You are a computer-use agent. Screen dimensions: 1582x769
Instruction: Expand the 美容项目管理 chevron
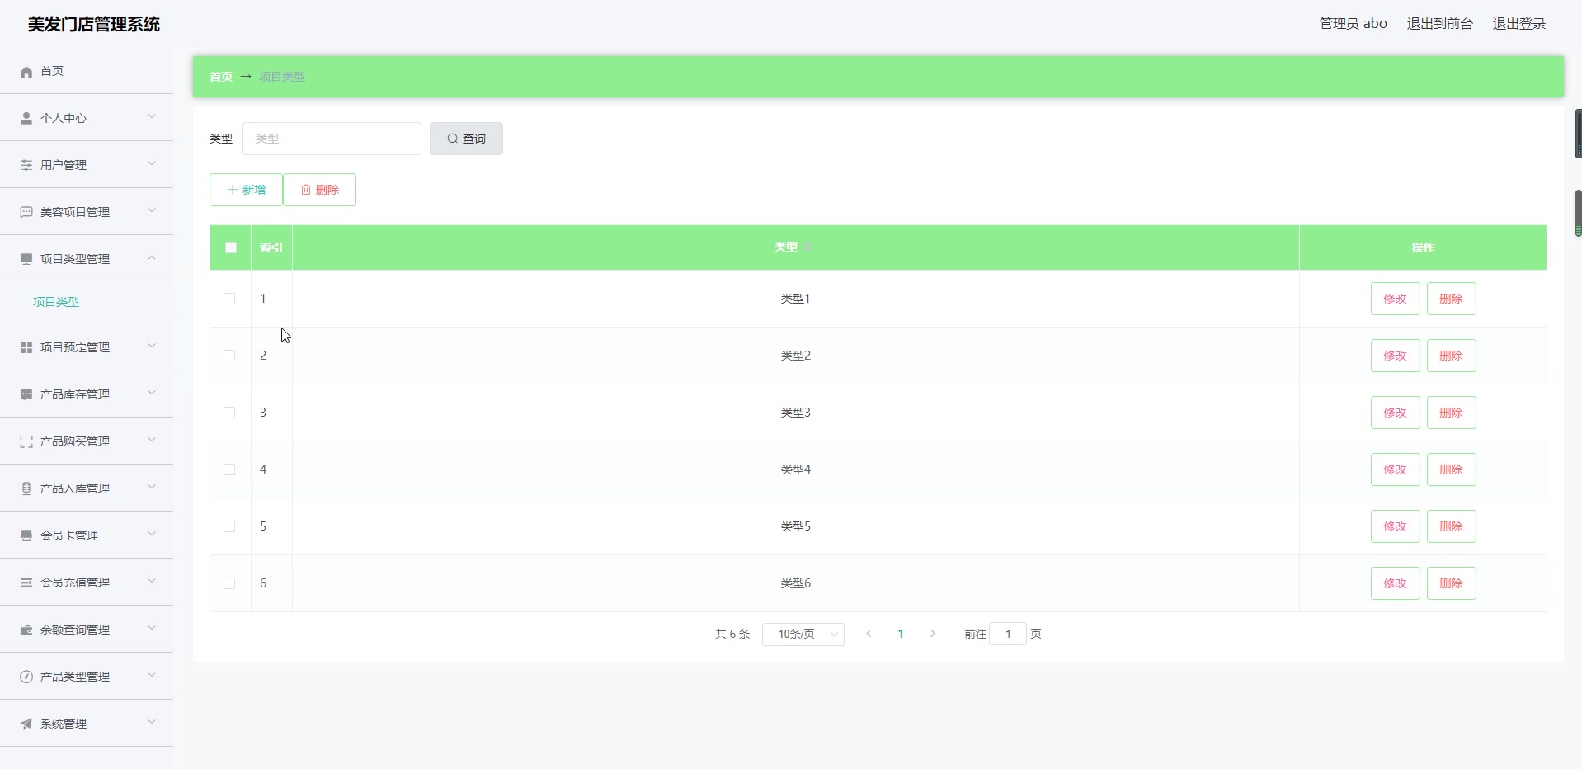point(152,210)
